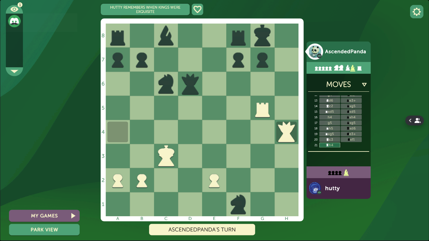Select the white pawn on e2
This screenshot has height=241, width=429.
tap(214, 181)
